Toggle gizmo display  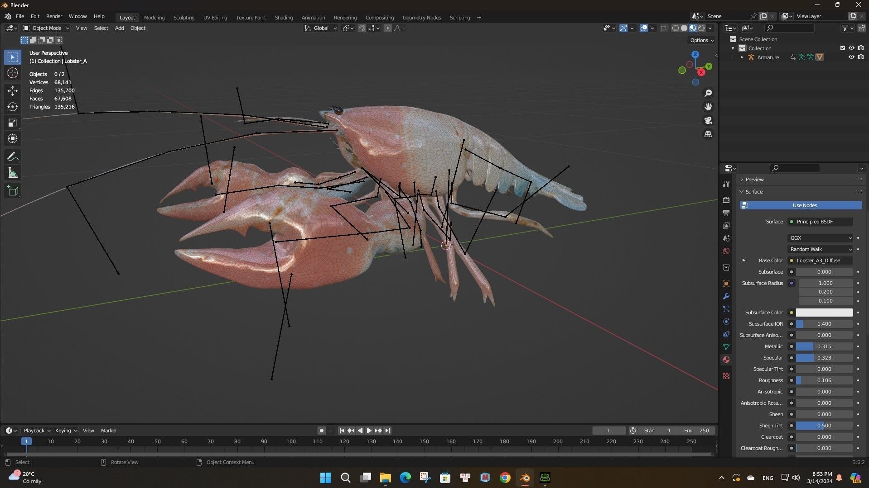623,28
